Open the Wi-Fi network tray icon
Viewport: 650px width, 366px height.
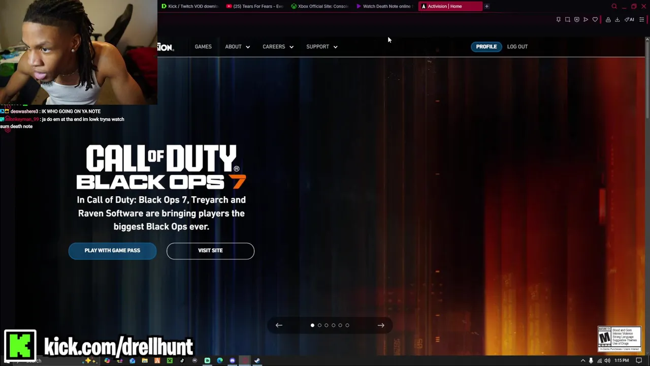(599, 360)
